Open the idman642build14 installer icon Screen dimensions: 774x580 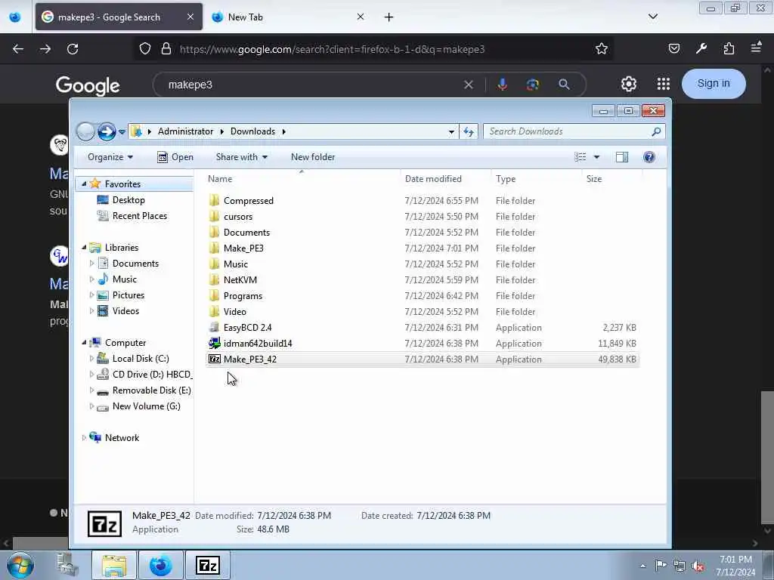214,344
